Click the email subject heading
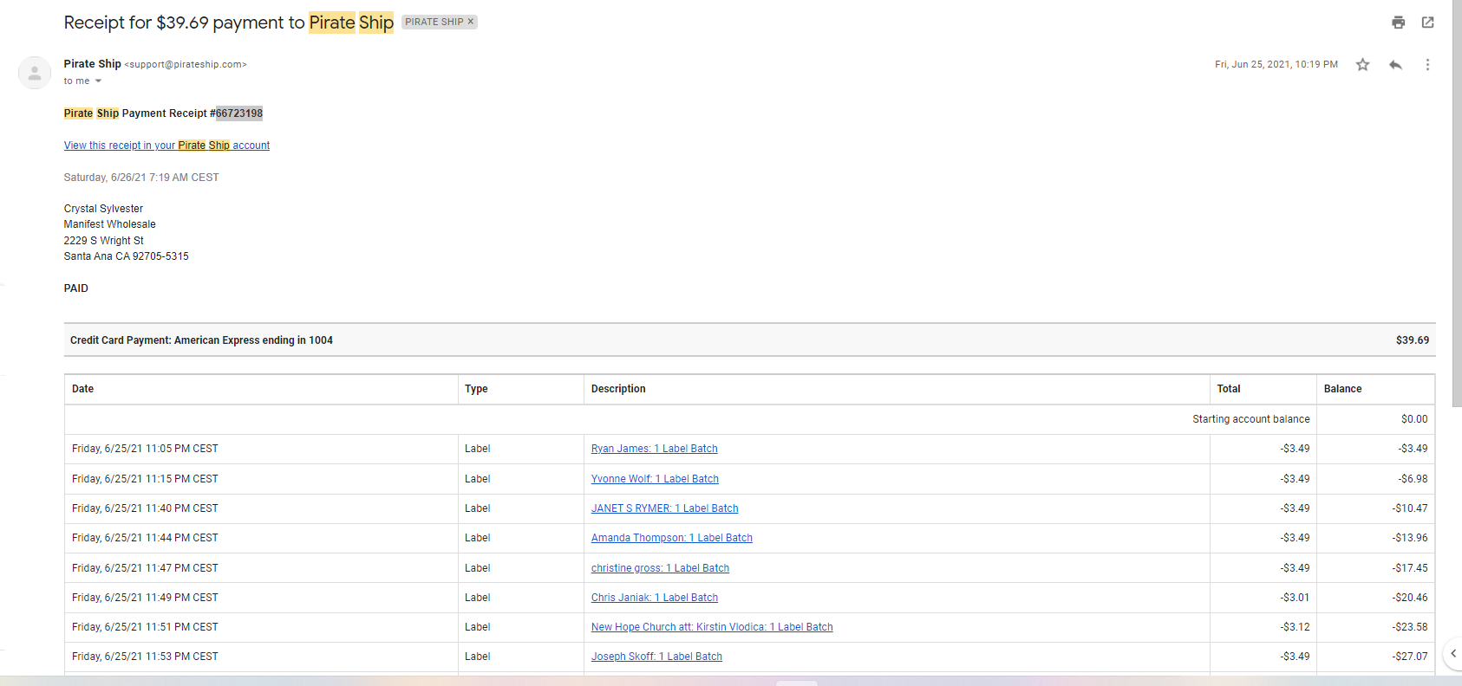1462x686 pixels. coord(229,23)
